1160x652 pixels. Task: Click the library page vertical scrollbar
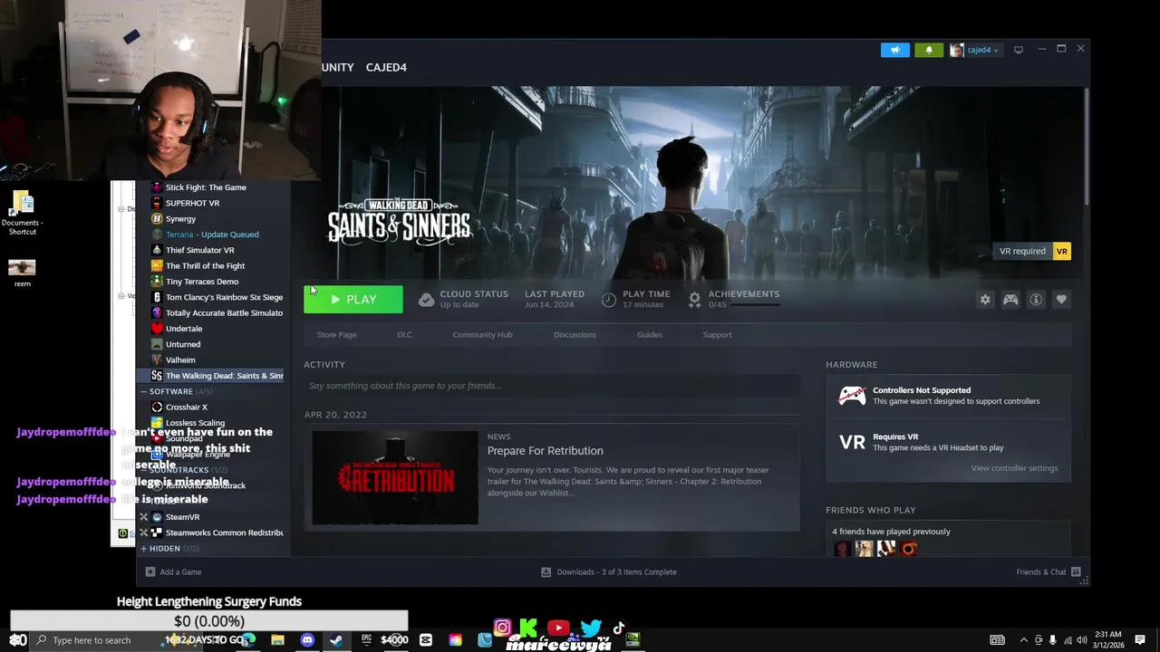[1085, 145]
